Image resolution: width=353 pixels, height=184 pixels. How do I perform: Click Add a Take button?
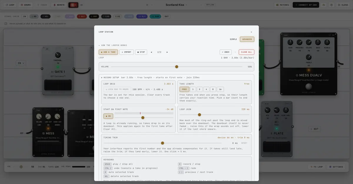108,52
